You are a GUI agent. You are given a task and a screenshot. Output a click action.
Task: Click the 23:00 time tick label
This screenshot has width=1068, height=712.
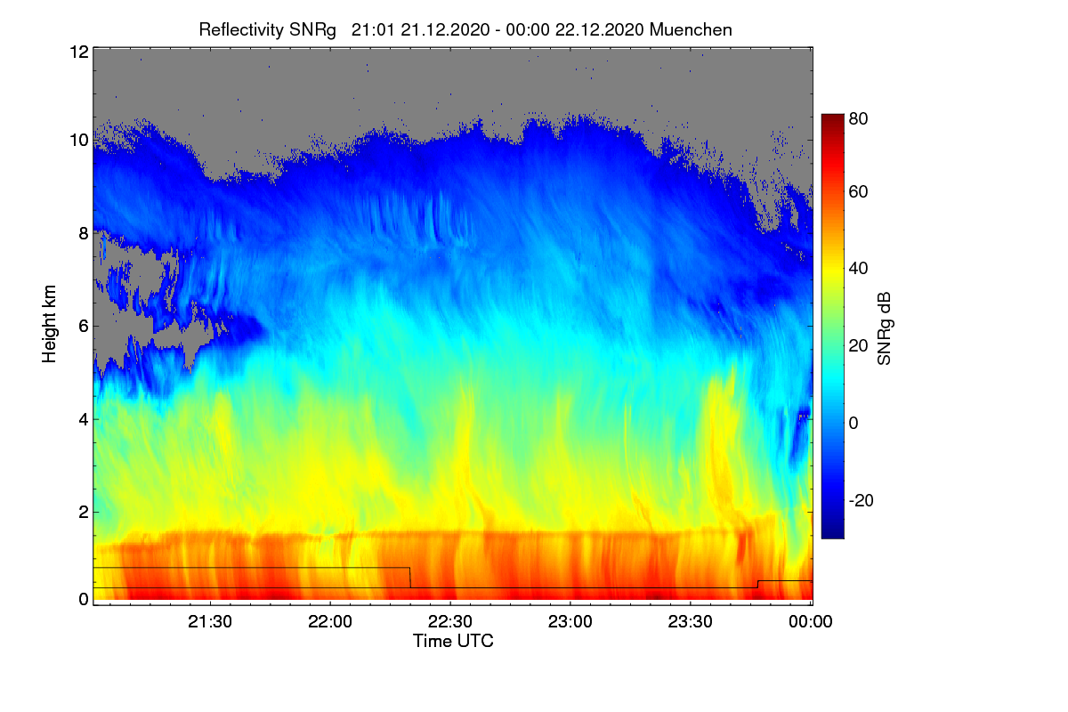pyautogui.click(x=570, y=622)
